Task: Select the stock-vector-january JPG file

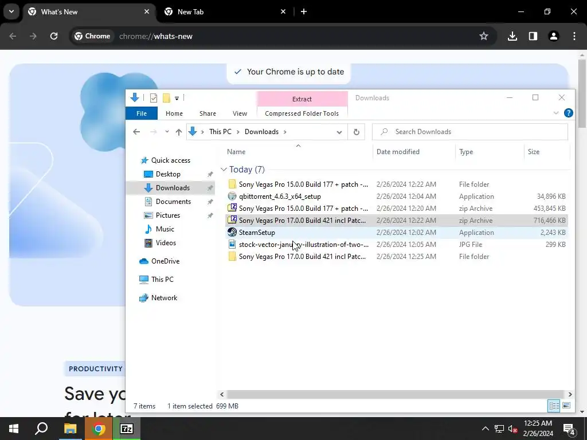Action: pos(397,244)
